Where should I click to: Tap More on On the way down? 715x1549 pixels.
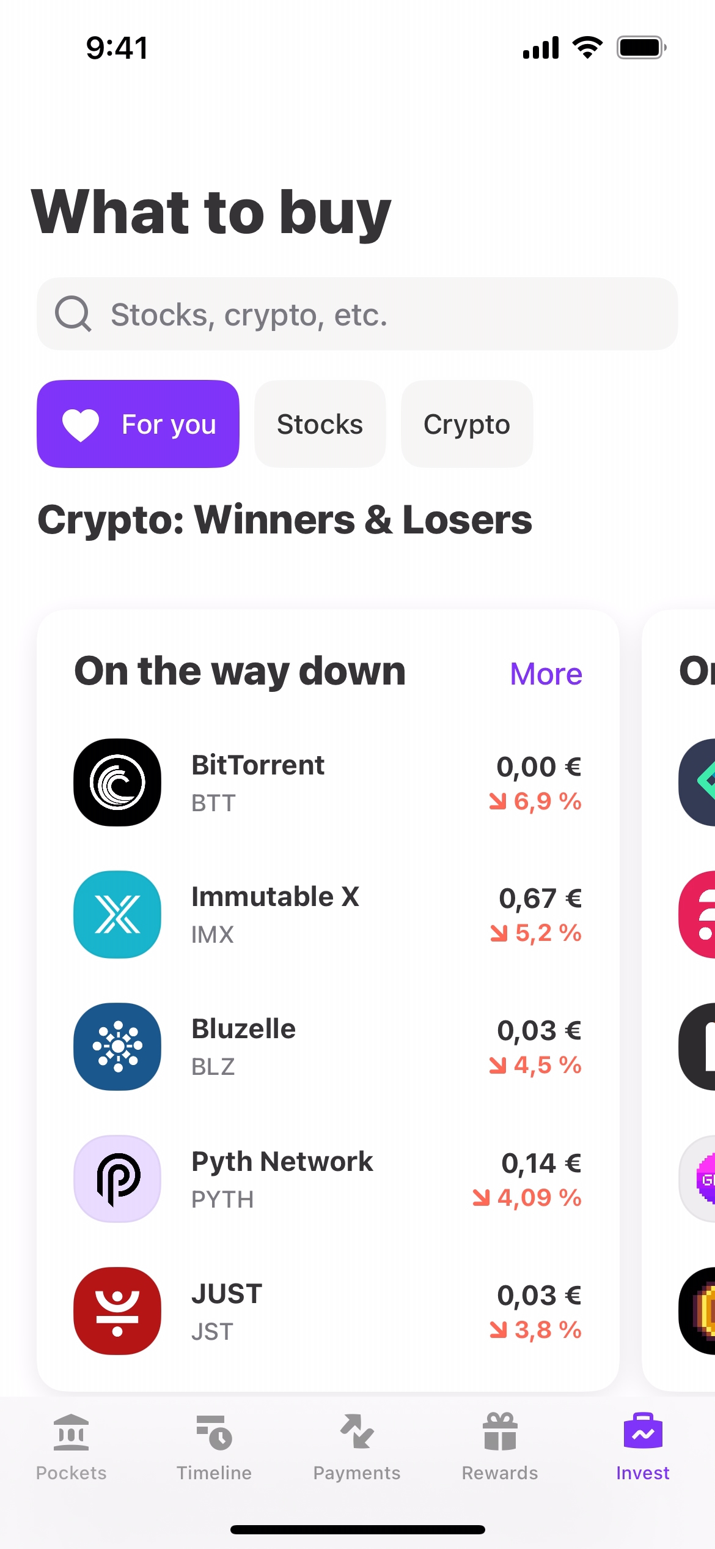click(x=546, y=674)
